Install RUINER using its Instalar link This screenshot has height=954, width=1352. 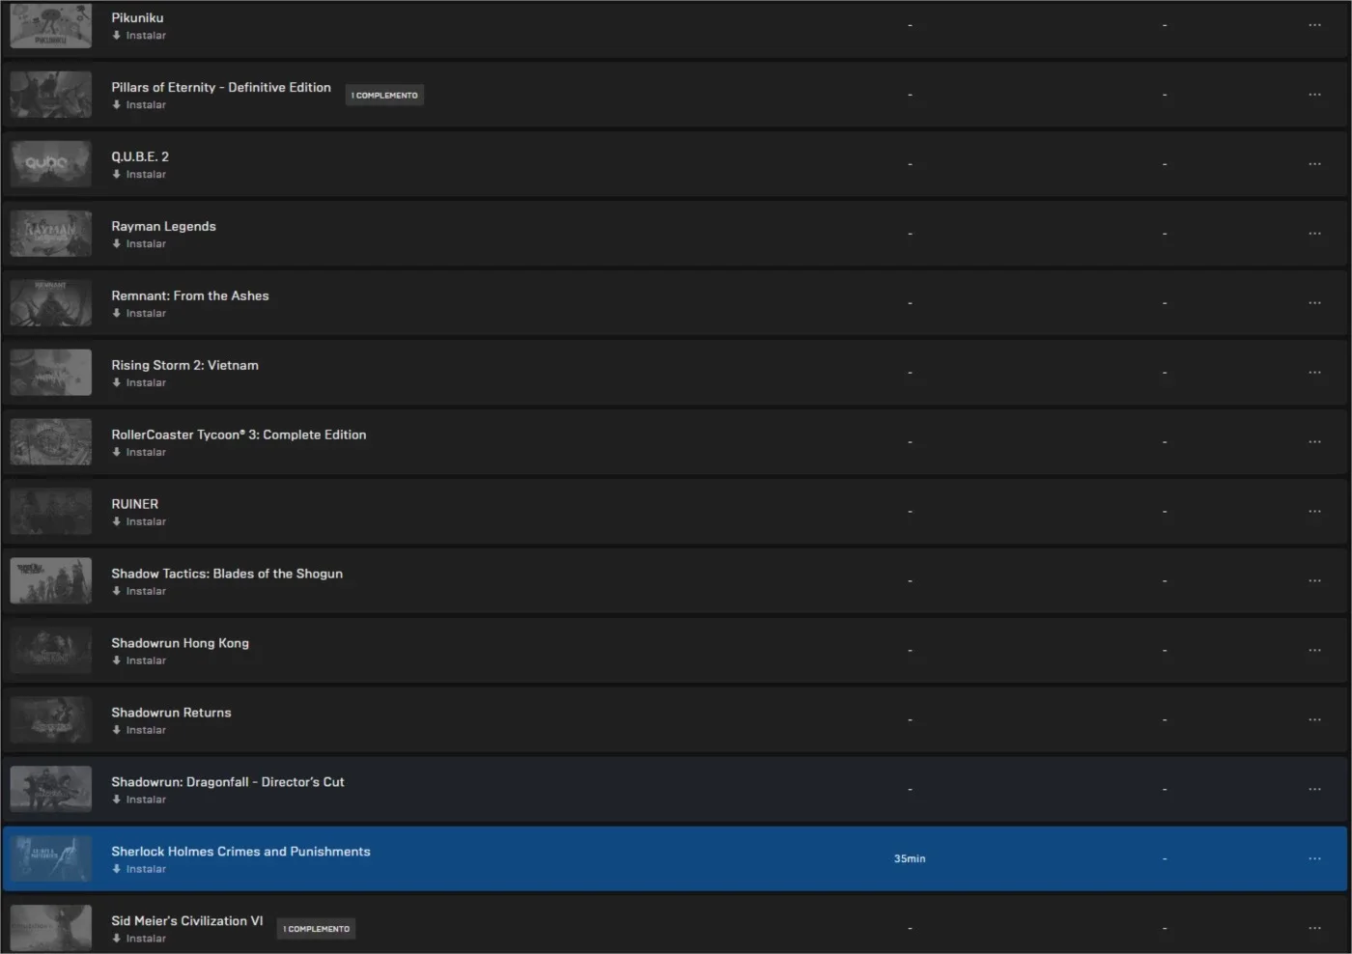pyautogui.click(x=139, y=522)
